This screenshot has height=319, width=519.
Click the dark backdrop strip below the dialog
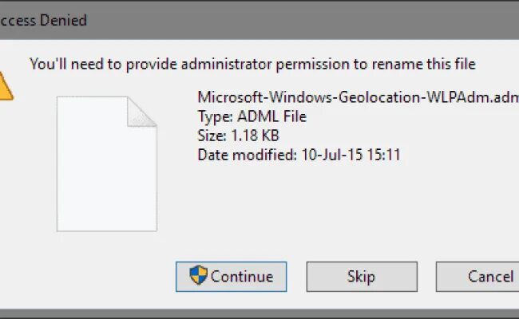259,314
